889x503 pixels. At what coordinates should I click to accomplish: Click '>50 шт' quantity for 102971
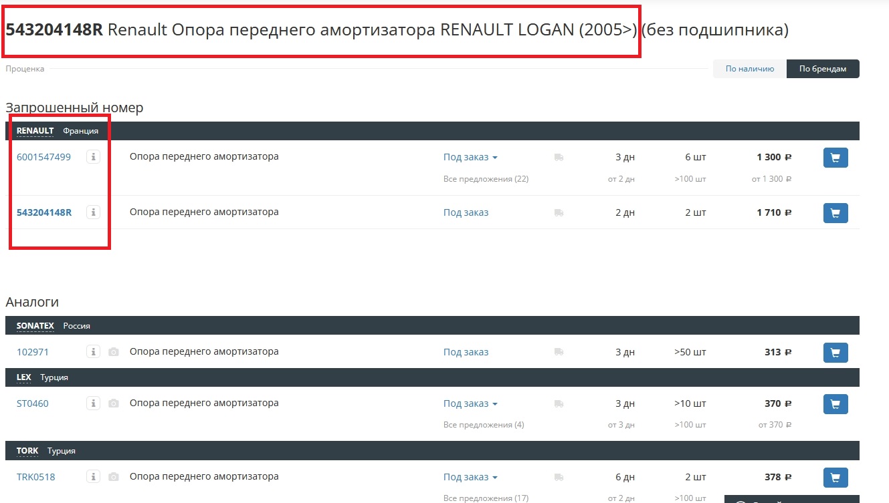click(690, 352)
